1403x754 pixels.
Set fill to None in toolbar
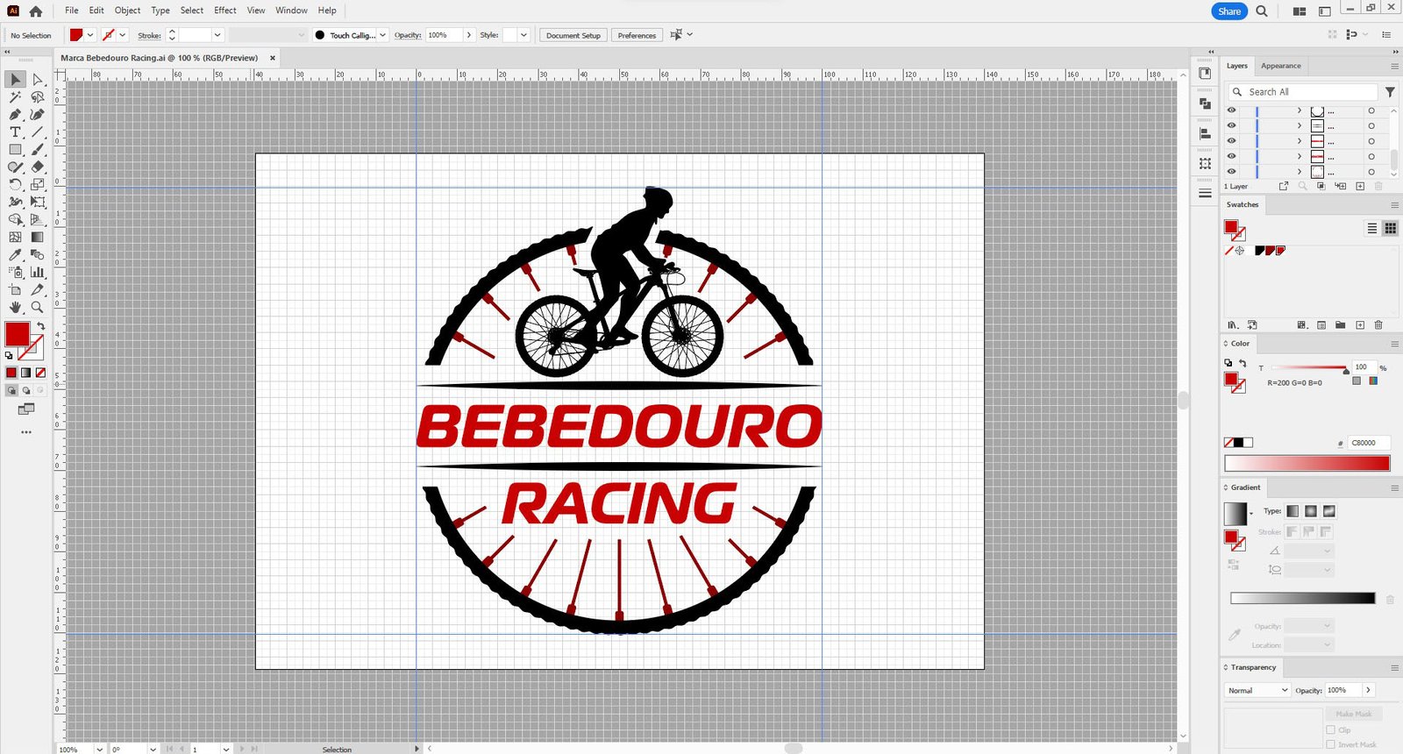click(x=40, y=373)
